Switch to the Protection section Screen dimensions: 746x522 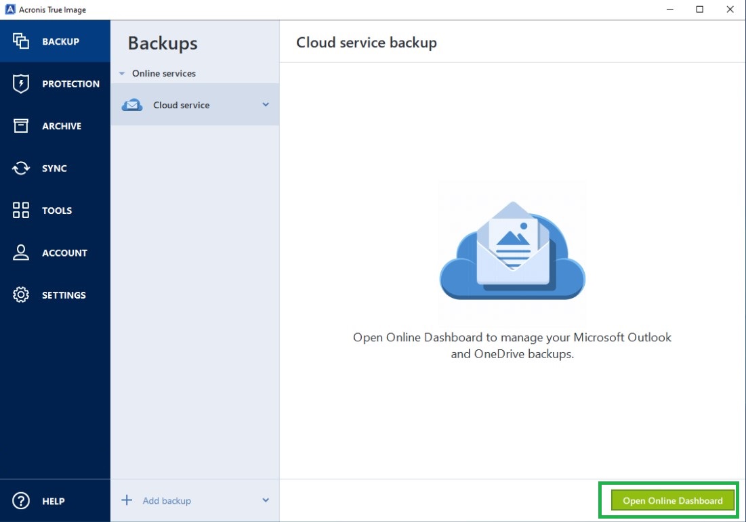point(55,83)
